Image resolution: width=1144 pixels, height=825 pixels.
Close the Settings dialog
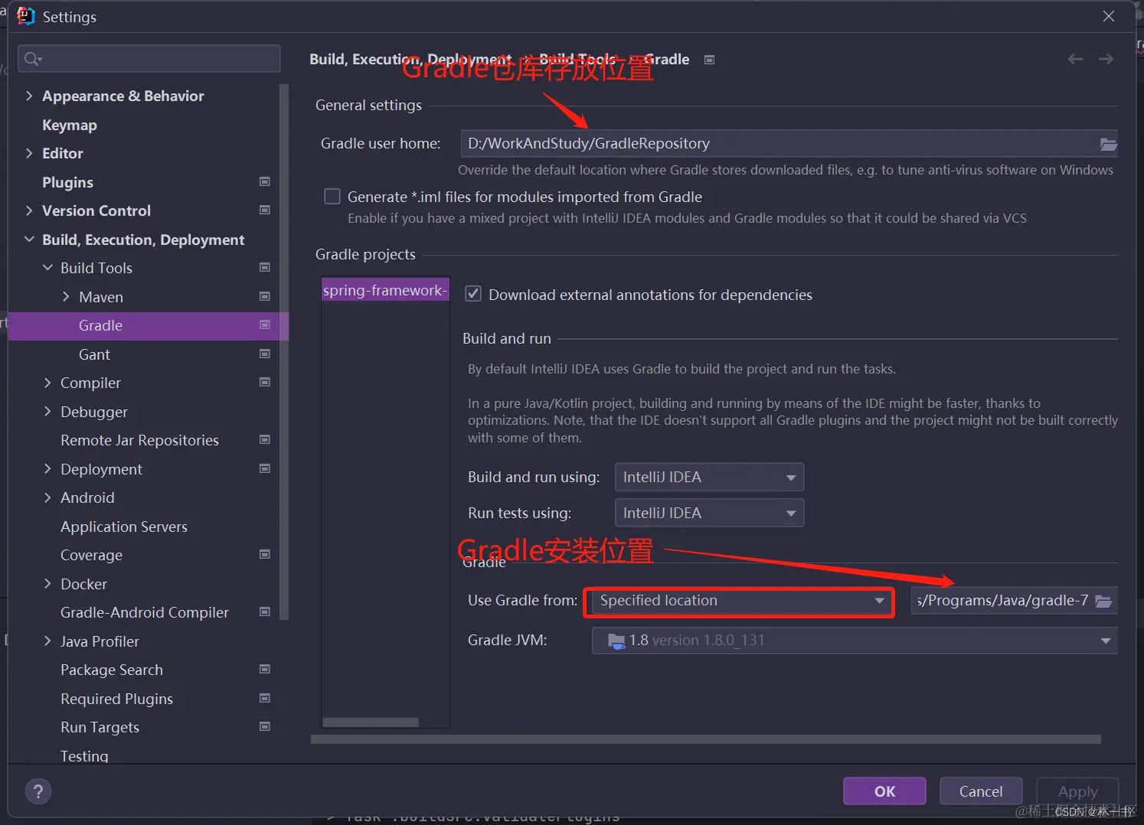point(1108,16)
